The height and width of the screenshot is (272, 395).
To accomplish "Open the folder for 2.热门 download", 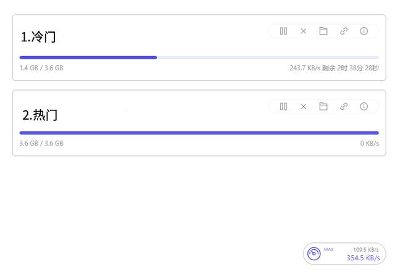I will 323,106.
